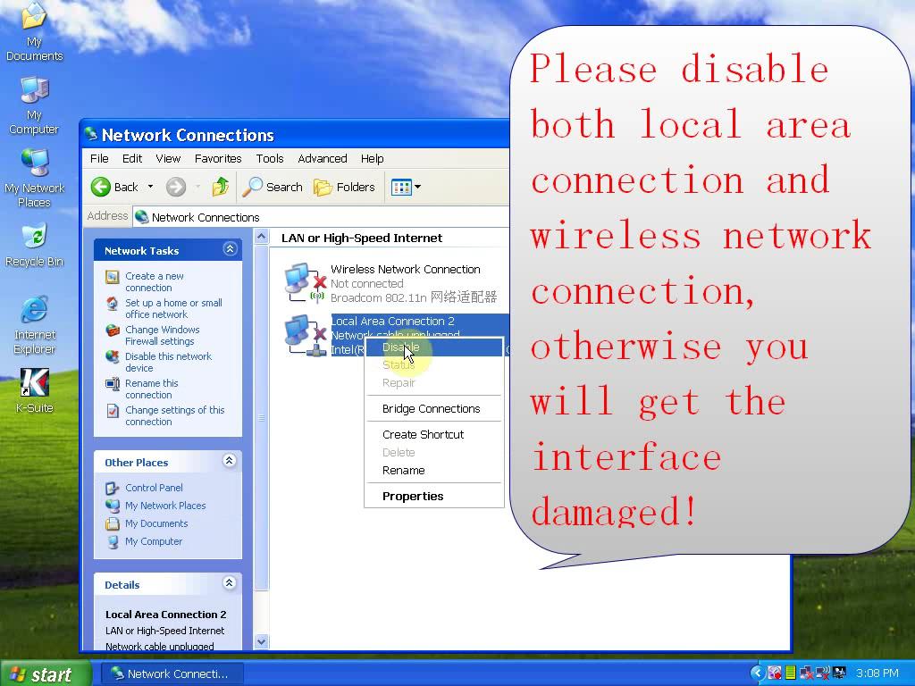Click the Search toolbar button
Viewport: 915px width, 686px height.
pyautogui.click(x=273, y=187)
